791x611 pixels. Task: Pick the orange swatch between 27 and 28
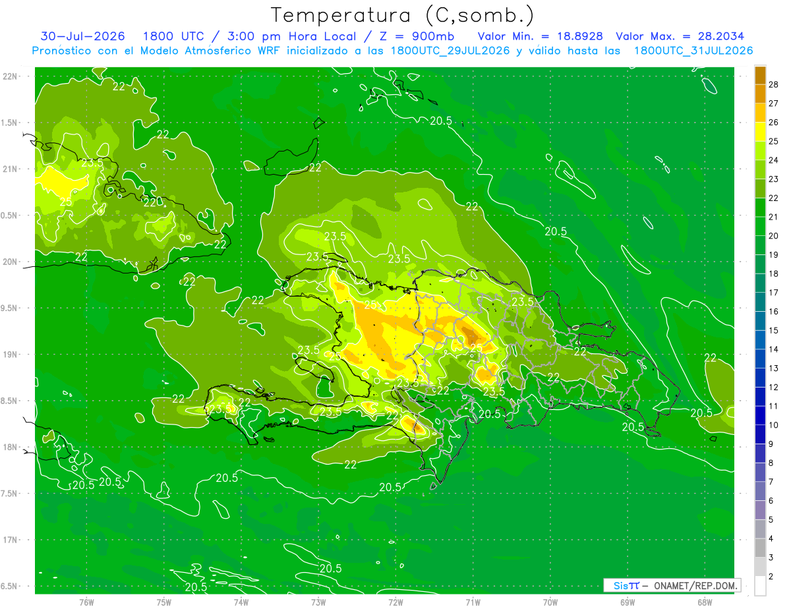click(760, 94)
